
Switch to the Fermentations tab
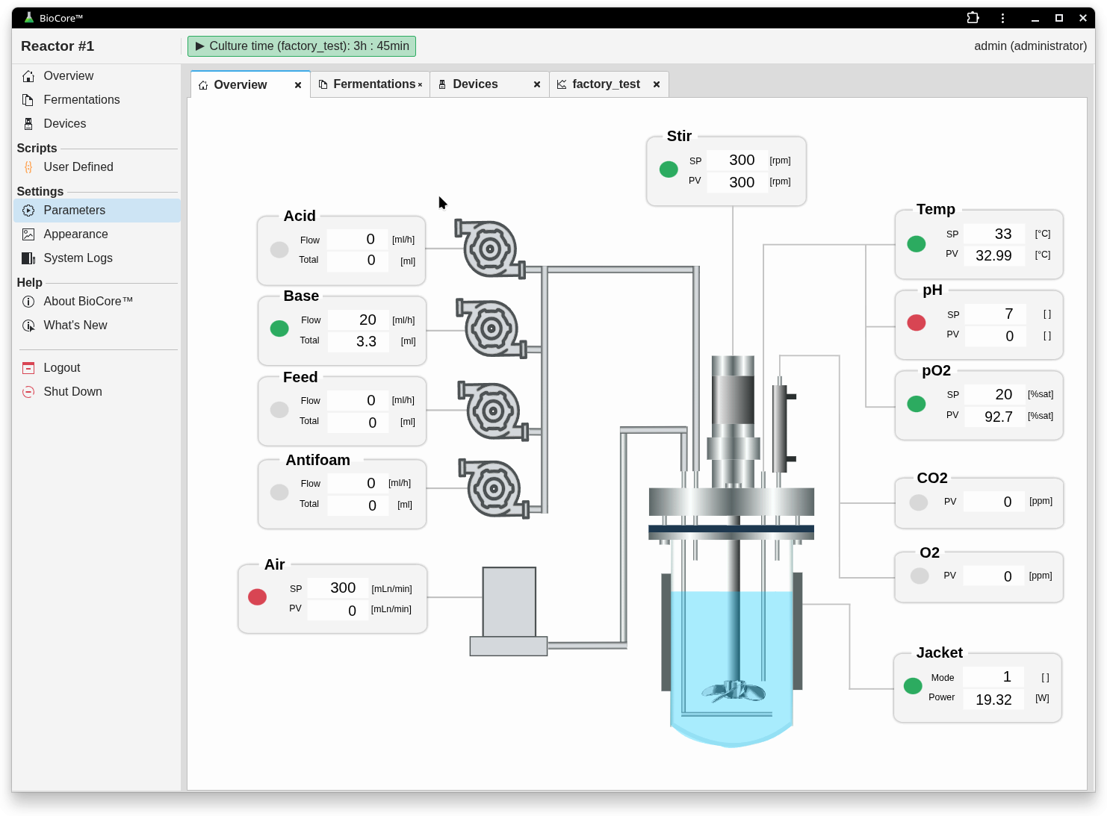[374, 84]
